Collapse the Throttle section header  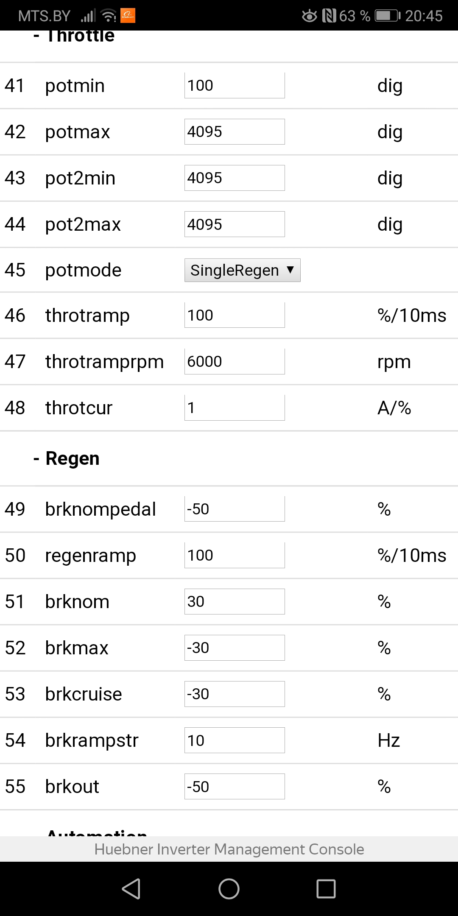80,36
